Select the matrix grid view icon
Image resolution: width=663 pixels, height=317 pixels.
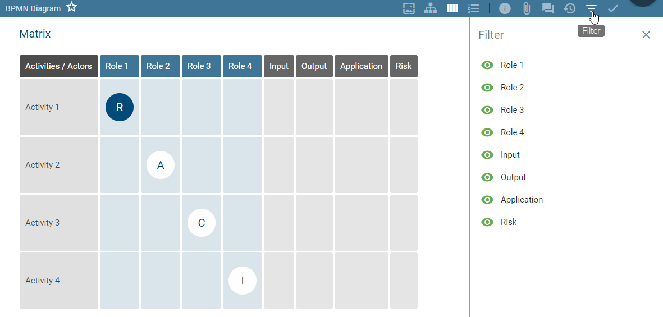point(452,8)
